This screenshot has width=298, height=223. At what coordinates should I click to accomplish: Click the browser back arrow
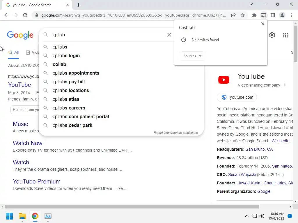pyautogui.click(x=6, y=15)
